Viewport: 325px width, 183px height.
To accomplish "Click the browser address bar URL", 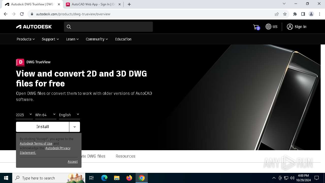I will [x=73, y=14].
